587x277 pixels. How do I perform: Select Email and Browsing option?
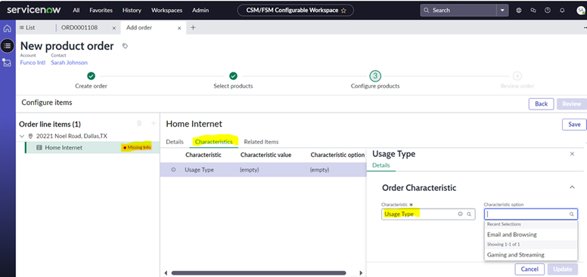pyautogui.click(x=531, y=235)
